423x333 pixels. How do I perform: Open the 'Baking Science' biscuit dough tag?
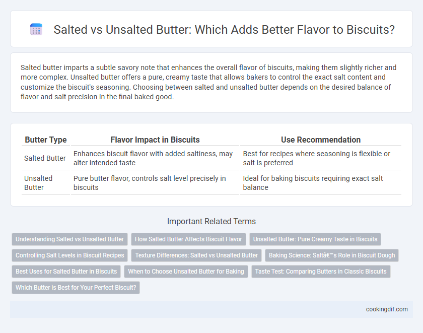332,255
